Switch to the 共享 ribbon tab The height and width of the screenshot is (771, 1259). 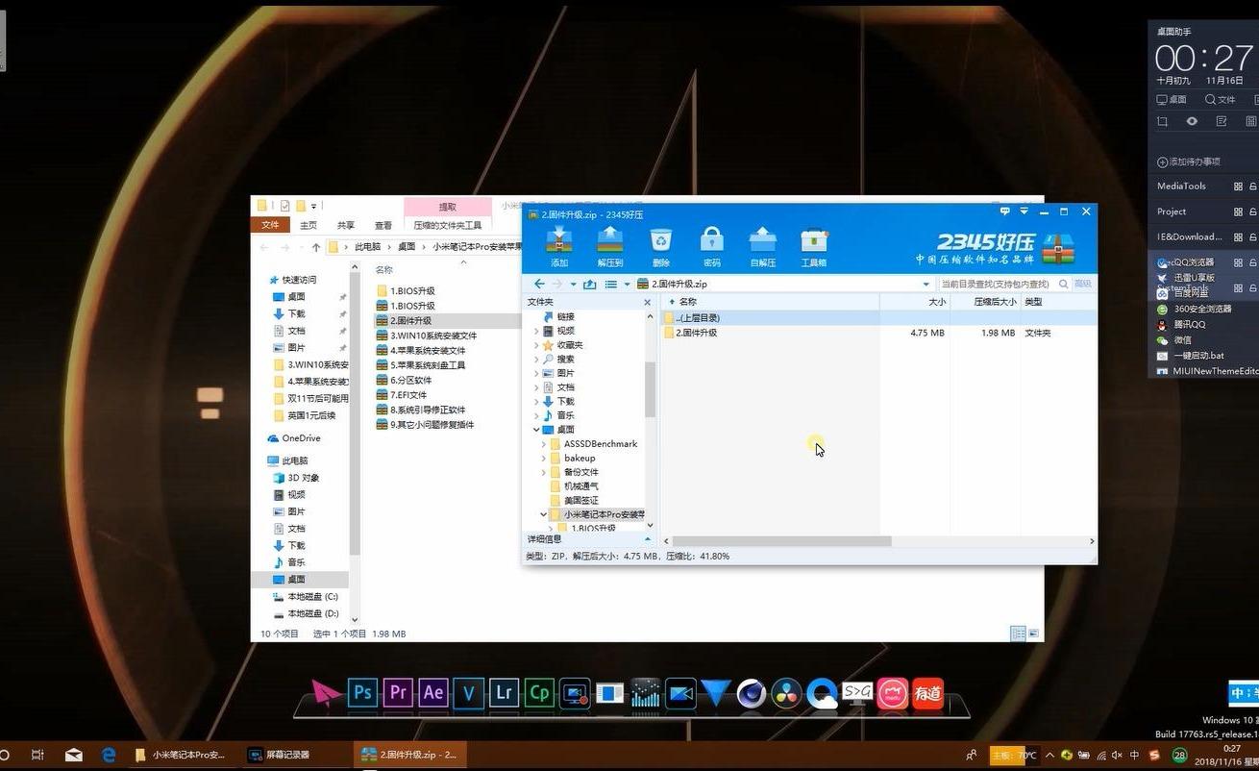pyautogui.click(x=346, y=225)
